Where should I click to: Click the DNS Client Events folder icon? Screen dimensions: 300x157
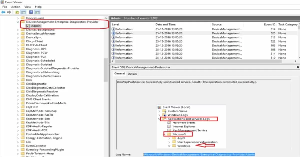22,99
